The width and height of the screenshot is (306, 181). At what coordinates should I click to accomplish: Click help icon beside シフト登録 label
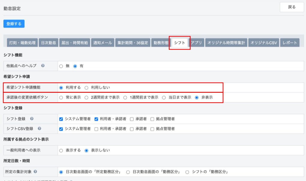point(32,119)
